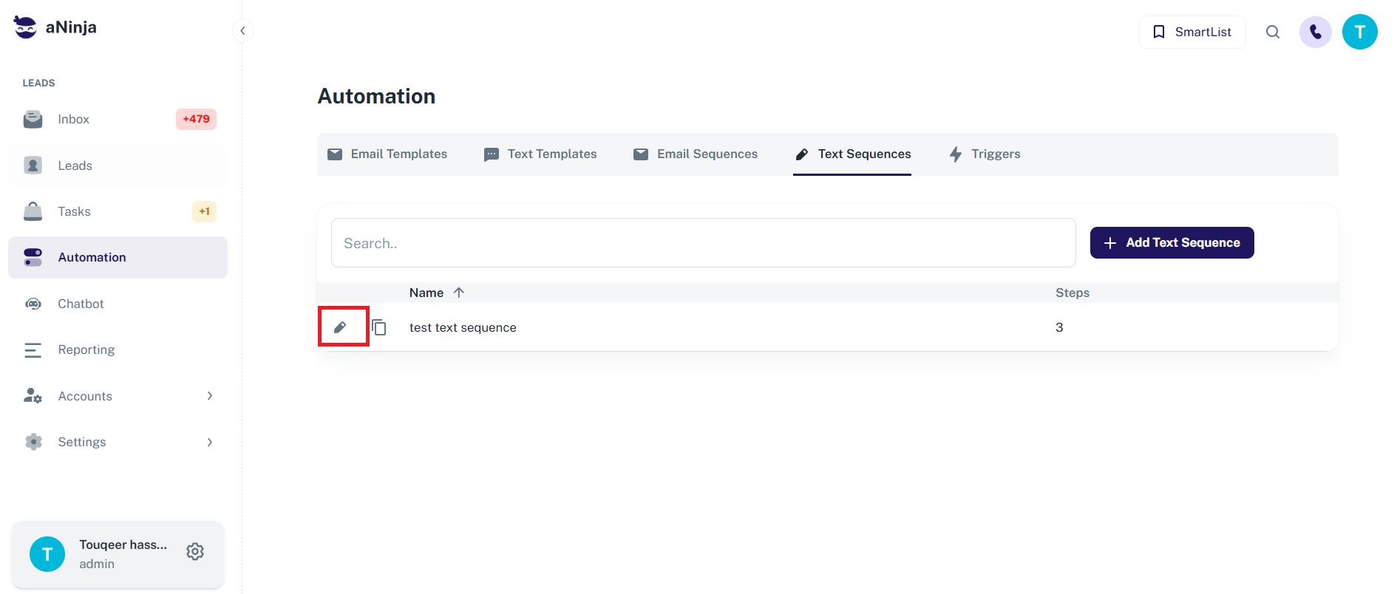This screenshot has width=1397, height=594.
Task: Go to Inbox in the sidebar
Action: 74,119
